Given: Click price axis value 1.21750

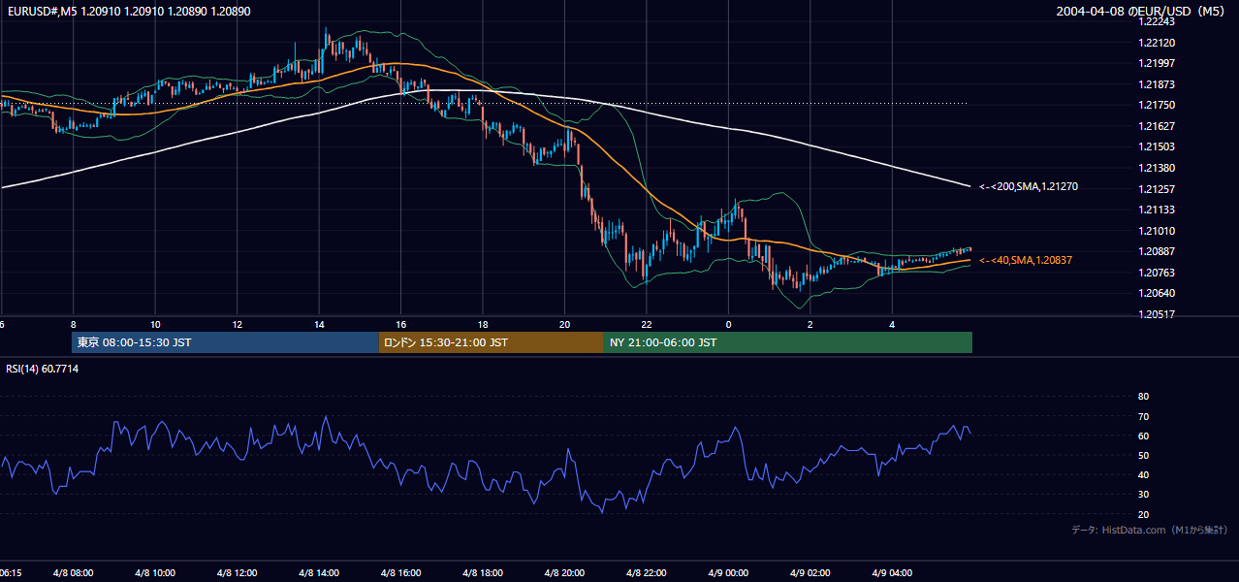Looking at the screenshot, I should (x=1157, y=105).
